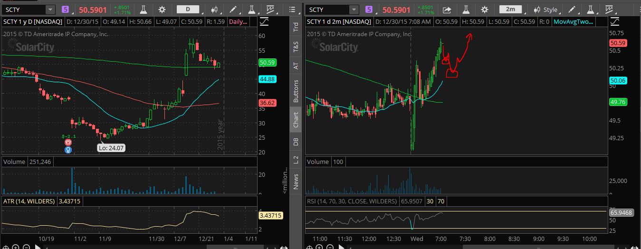Click the 65.9468 RSI value label on axis
The image size is (641, 249).
[x=622, y=212]
